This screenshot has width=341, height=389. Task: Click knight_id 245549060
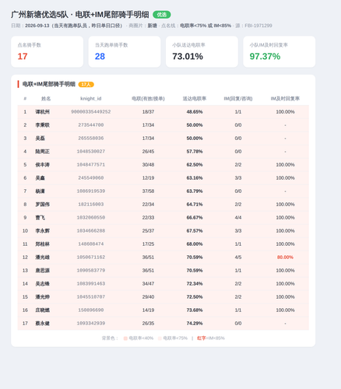click(91, 178)
